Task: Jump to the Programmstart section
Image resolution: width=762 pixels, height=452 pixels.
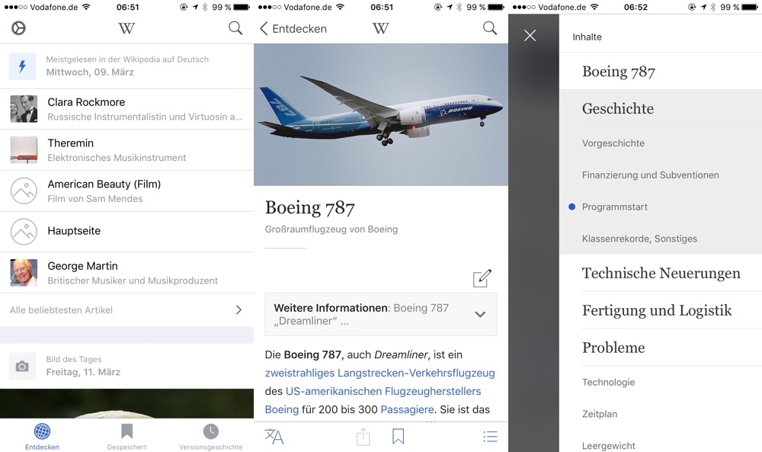Action: [615, 207]
